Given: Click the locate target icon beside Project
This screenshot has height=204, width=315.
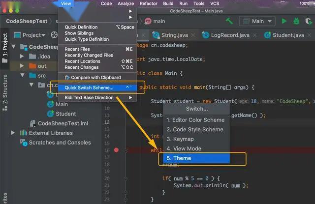Looking at the screenshot, I should (54, 35).
